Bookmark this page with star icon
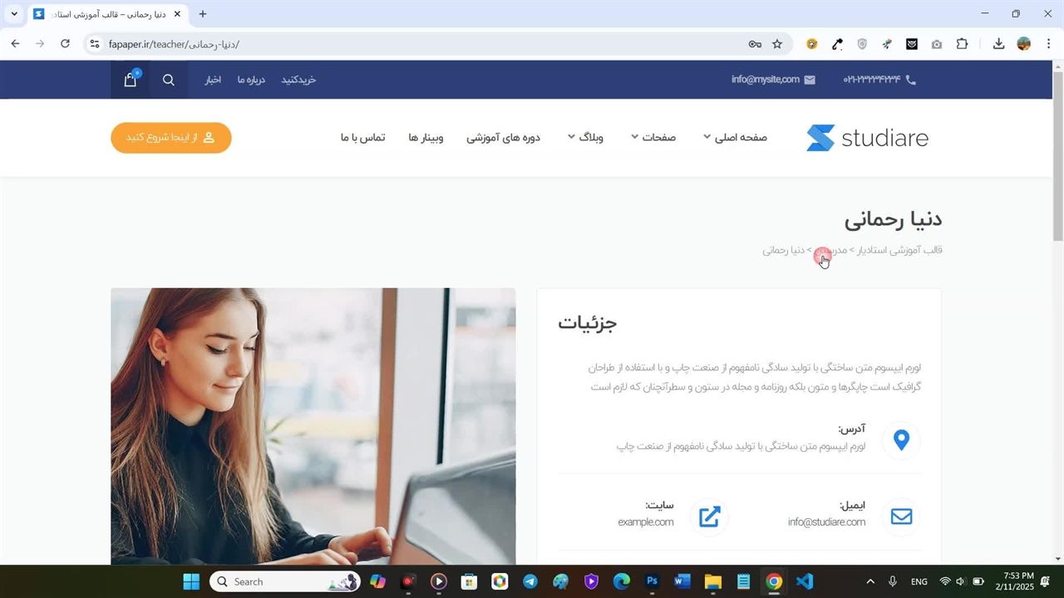Image resolution: width=1064 pixels, height=598 pixels. (x=777, y=44)
